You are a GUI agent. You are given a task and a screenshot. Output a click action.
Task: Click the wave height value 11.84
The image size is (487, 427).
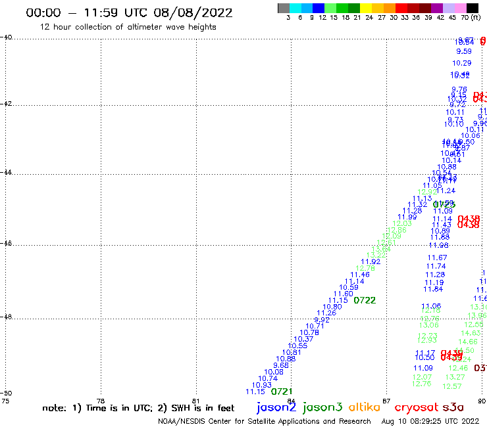point(433,289)
